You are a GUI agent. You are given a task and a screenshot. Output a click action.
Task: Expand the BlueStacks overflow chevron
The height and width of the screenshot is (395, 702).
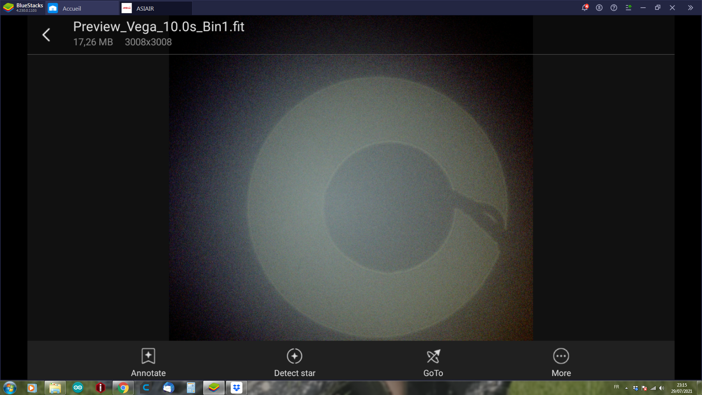(x=690, y=7)
